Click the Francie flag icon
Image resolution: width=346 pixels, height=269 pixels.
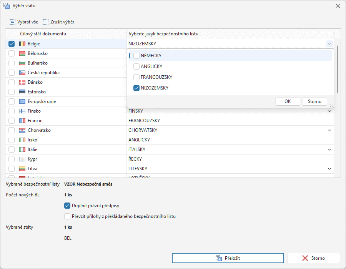(x=22, y=121)
